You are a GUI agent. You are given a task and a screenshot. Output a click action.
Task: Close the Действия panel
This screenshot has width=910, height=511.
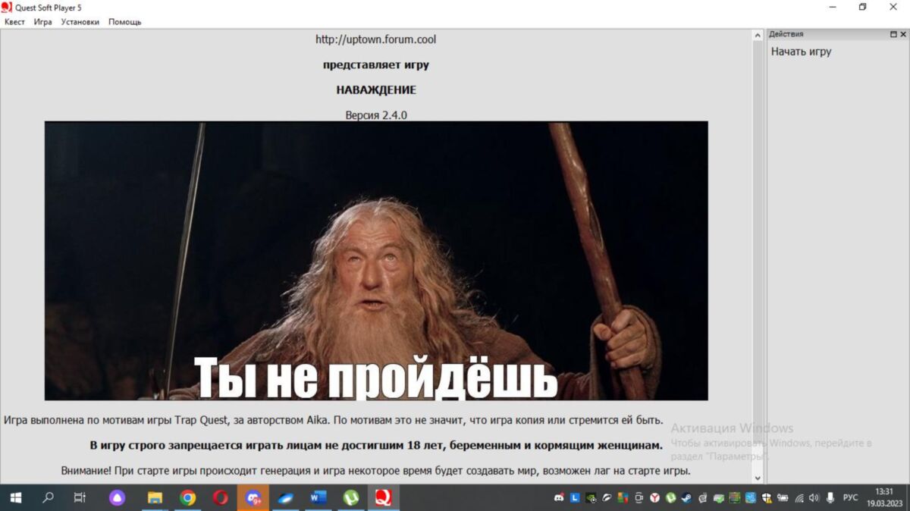902,34
